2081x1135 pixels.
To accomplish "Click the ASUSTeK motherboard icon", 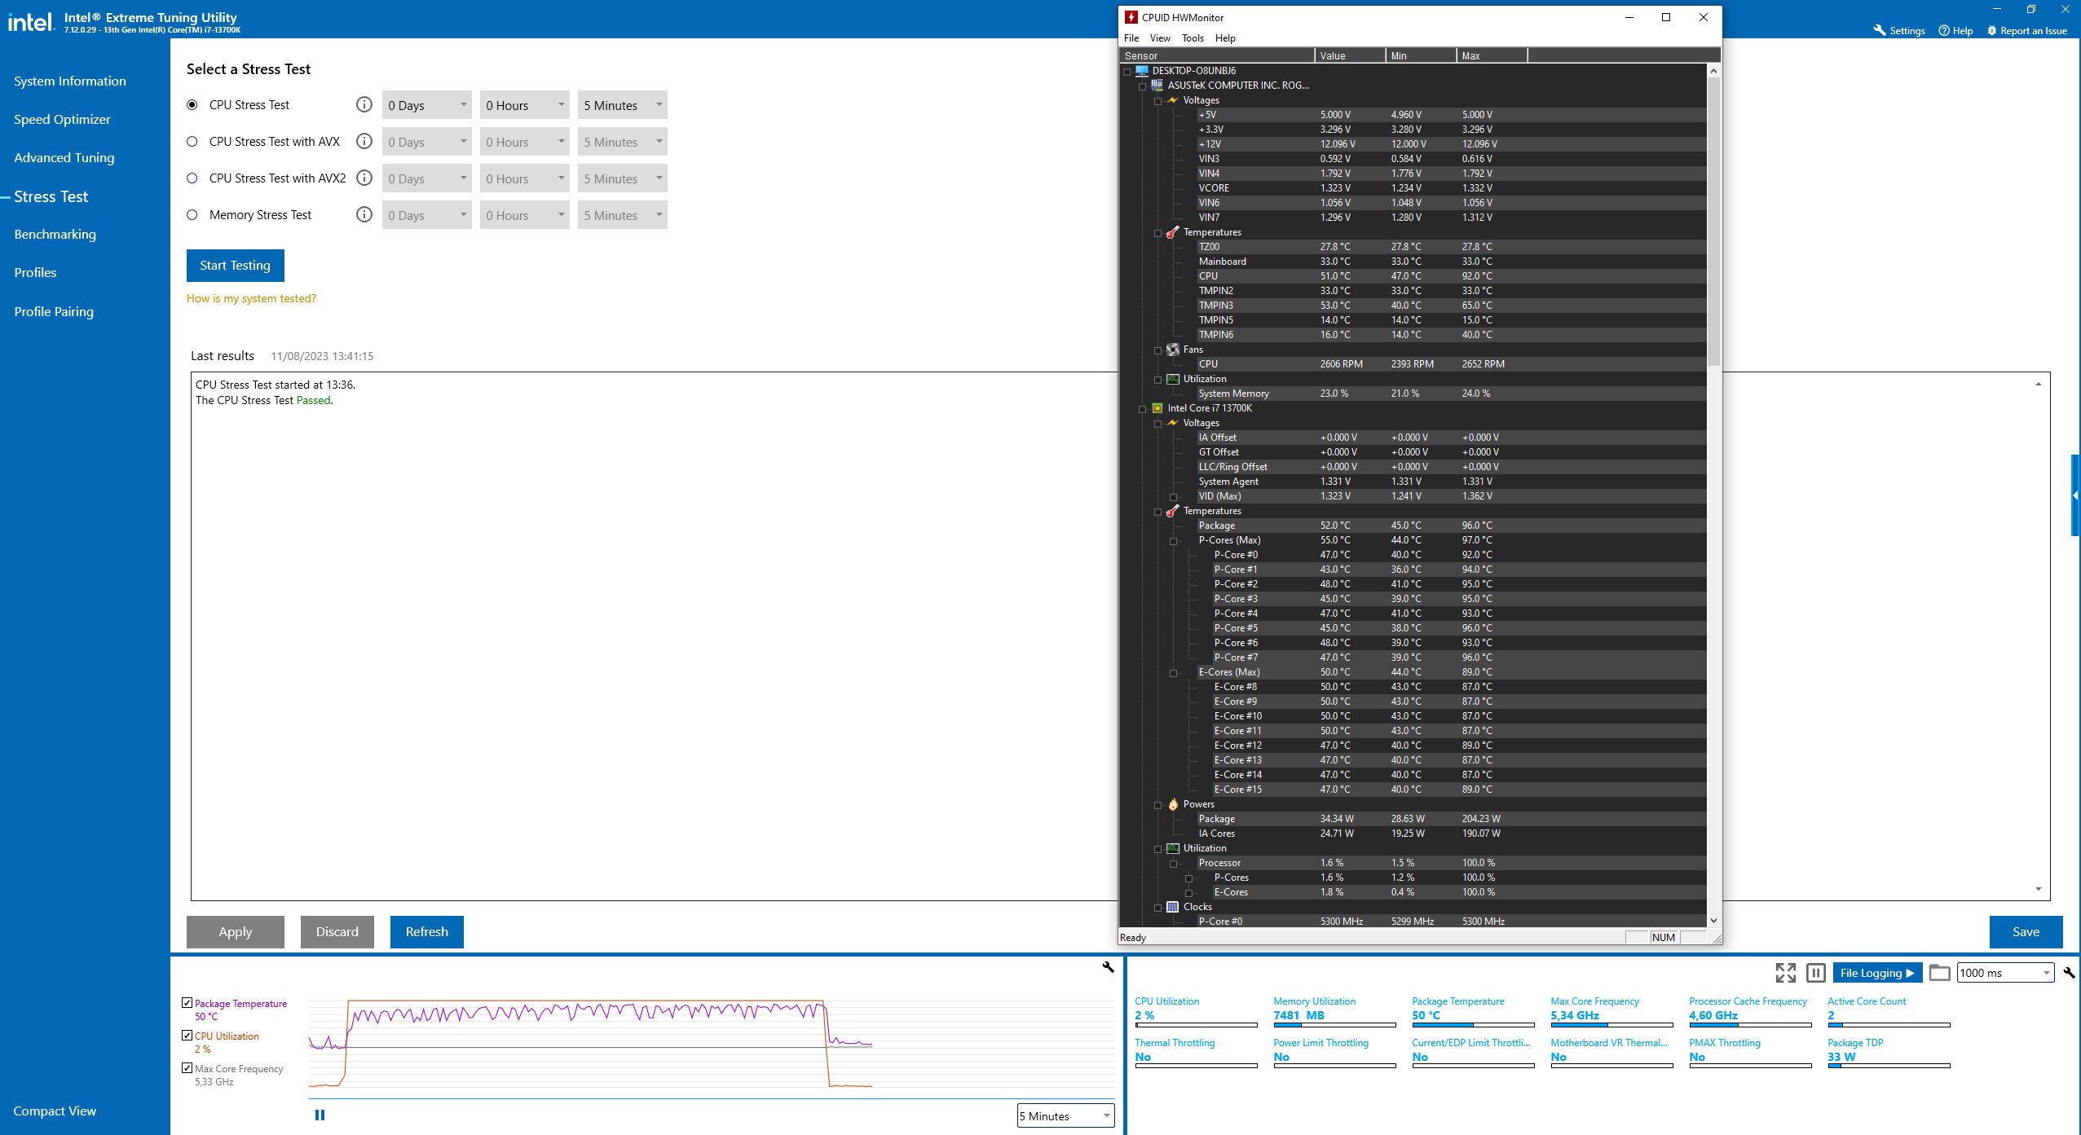I will pyautogui.click(x=1157, y=86).
